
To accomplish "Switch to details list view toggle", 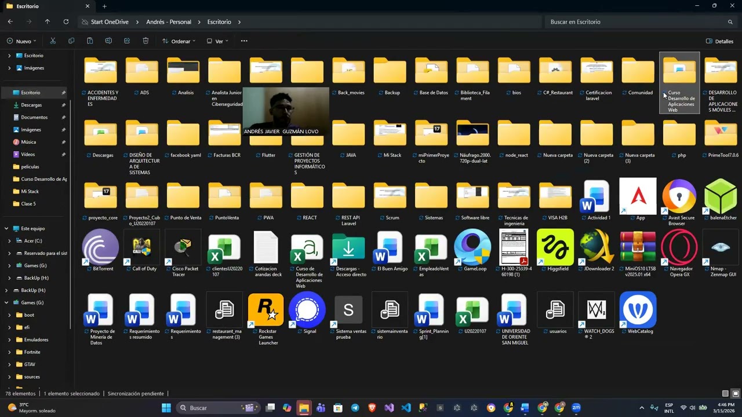I will 725,394.
